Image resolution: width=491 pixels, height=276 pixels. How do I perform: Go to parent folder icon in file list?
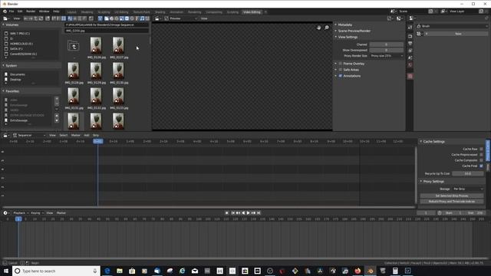click(x=74, y=47)
